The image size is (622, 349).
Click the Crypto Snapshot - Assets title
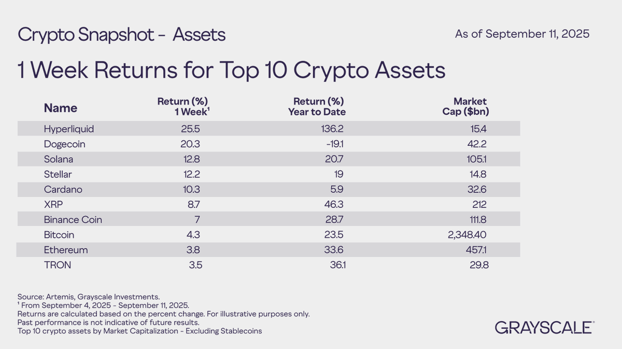pos(122,35)
